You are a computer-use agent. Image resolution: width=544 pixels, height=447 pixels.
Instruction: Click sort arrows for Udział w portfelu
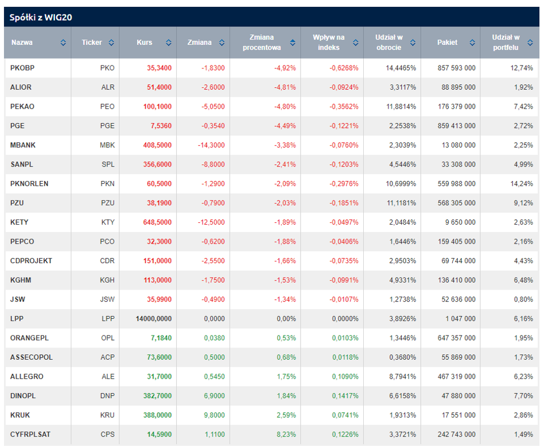pos(532,43)
